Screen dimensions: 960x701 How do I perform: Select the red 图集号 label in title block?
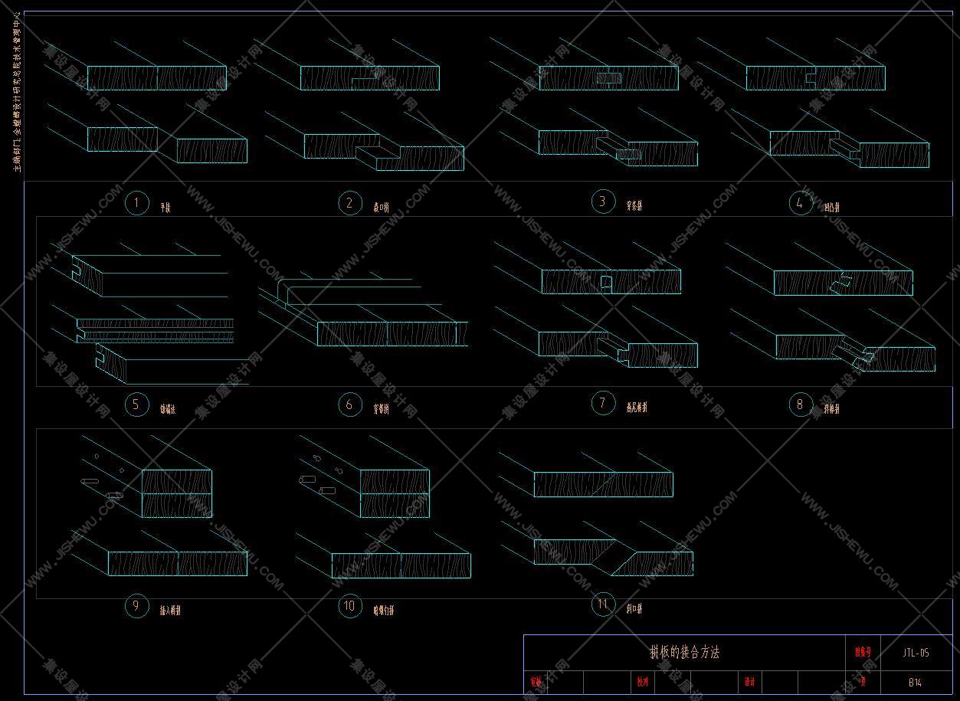click(x=863, y=653)
